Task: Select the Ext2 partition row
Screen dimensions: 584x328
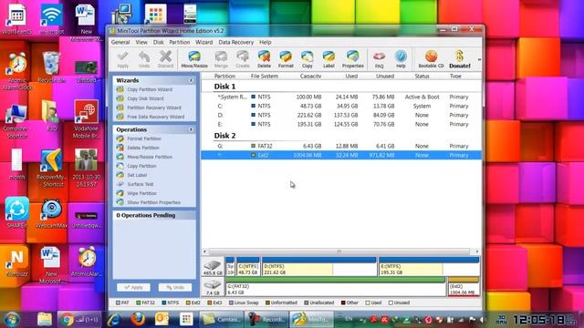Action: pyautogui.click(x=340, y=155)
